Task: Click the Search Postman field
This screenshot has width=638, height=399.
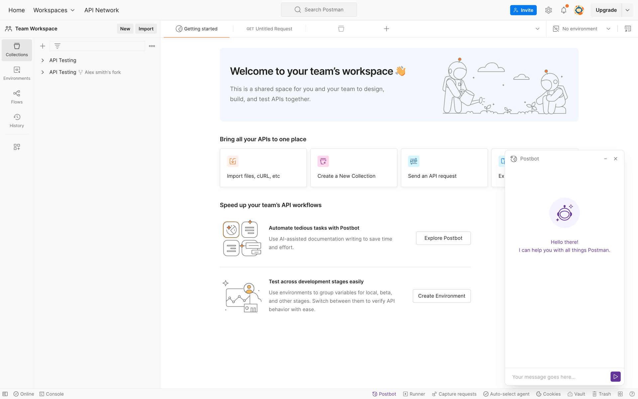Action: pos(319,10)
